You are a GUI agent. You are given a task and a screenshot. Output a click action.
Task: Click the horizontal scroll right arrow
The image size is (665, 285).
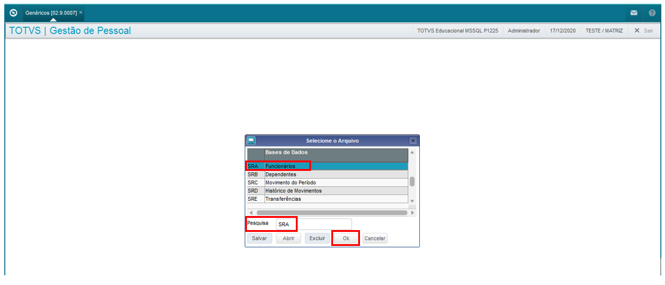click(x=412, y=212)
